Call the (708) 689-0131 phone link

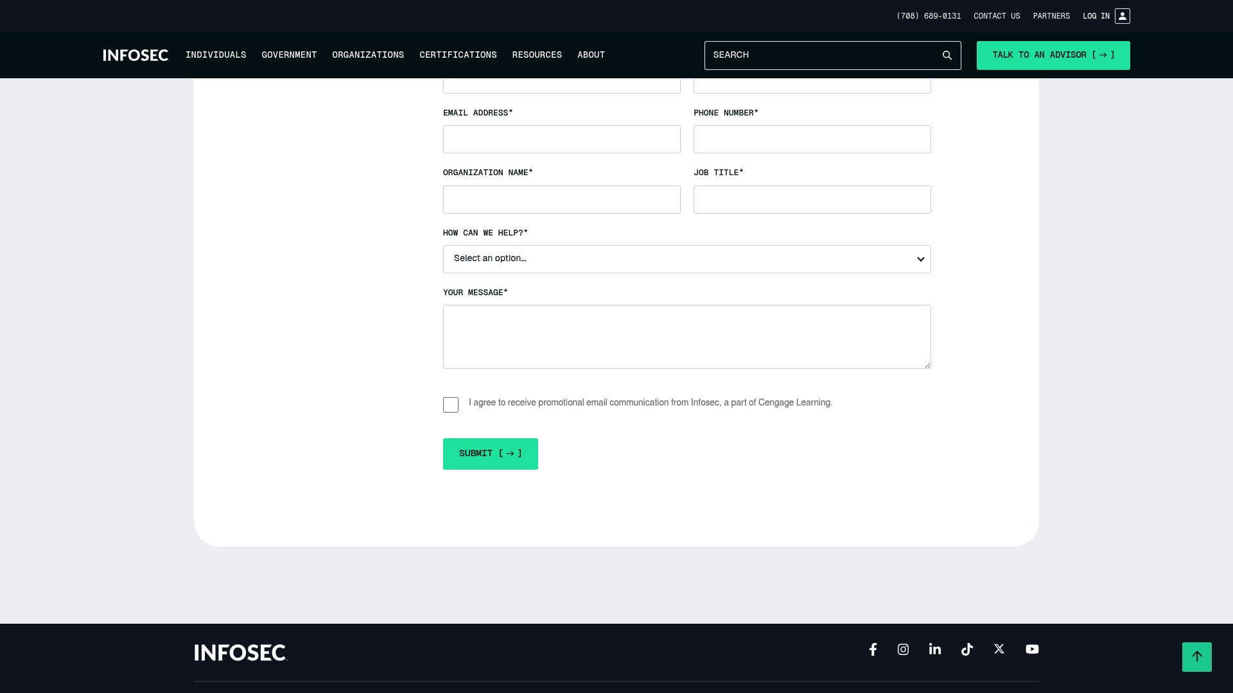929,16
